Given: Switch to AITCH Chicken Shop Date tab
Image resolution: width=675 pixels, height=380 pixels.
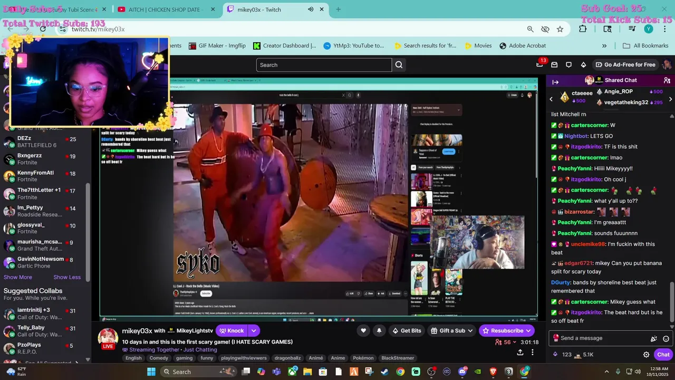Looking at the screenshot, I should click(x=166, y=9).
